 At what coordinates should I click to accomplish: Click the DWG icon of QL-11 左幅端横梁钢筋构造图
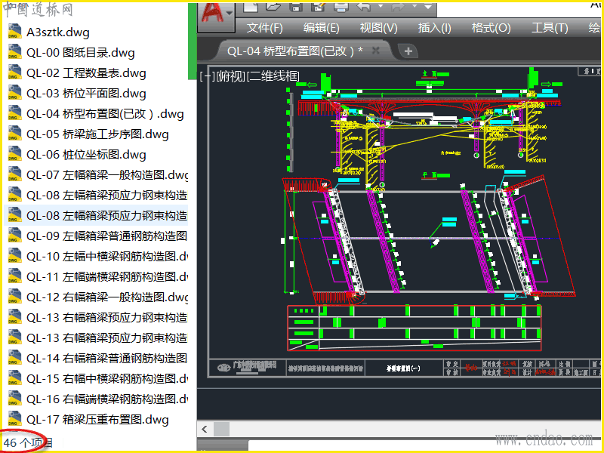[x=14, y=276]
